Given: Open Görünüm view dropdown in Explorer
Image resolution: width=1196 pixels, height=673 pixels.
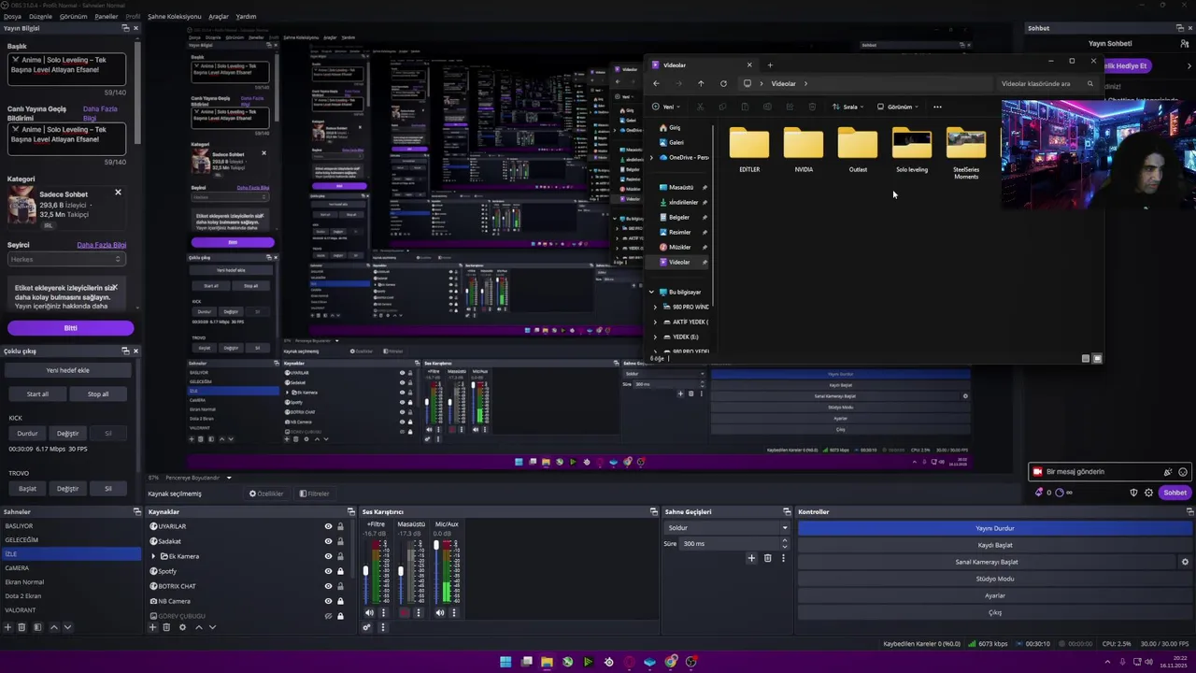Looking at the screenshot, I should click(x=898, y=107).
